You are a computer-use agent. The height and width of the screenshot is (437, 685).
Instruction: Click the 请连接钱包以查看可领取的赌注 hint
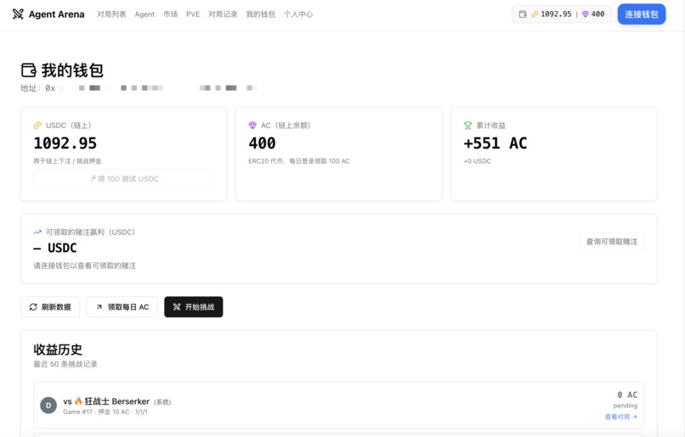point(85,266)
